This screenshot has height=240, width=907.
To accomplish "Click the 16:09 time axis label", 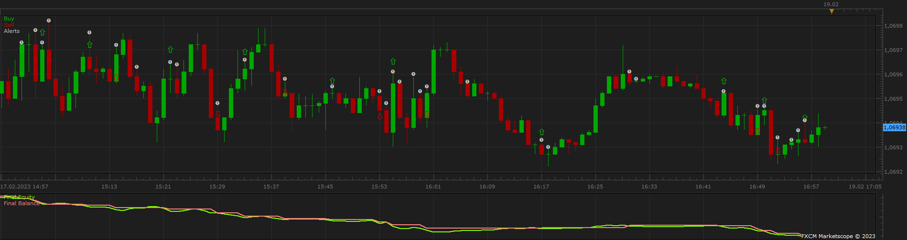I will 487,187.
